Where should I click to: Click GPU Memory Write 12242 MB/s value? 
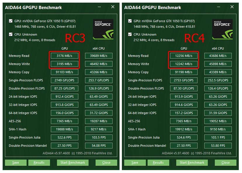coord(184,64)
